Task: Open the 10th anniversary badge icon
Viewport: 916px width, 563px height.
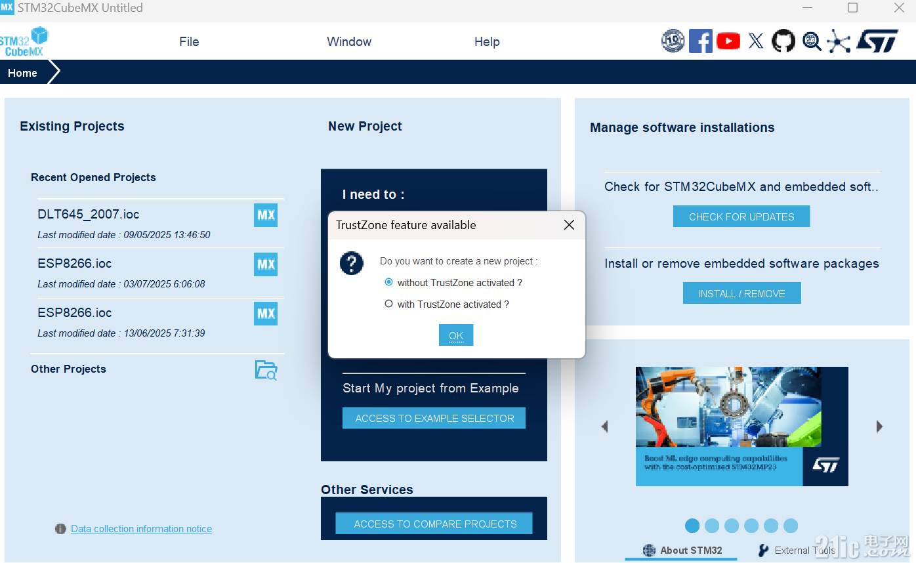Action: click(673, 41)
